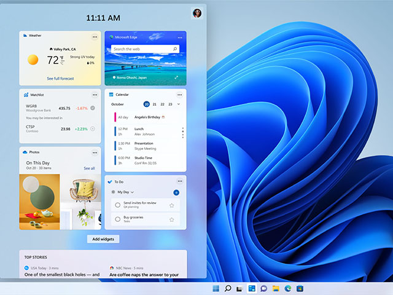Expand the Calendar date picker chevron
Screen dimensions: 393x295
[179, 104]
